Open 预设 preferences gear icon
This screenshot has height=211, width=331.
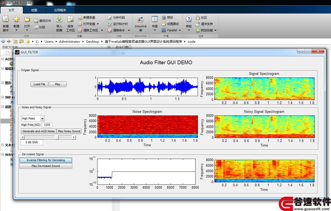coord(164,18)
